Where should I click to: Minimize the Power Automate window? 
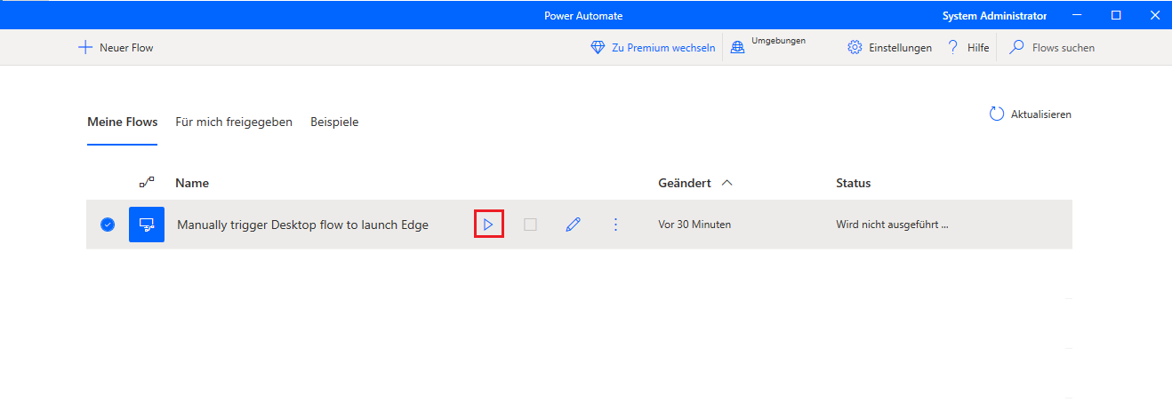(1078, 15)
